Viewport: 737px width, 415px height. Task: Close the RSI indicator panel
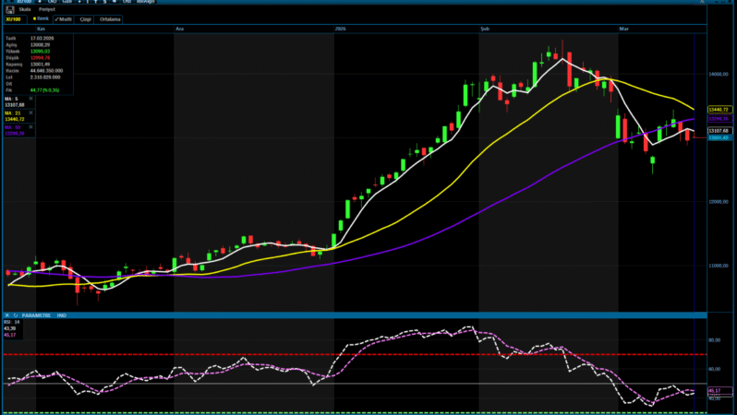[7, 315]
